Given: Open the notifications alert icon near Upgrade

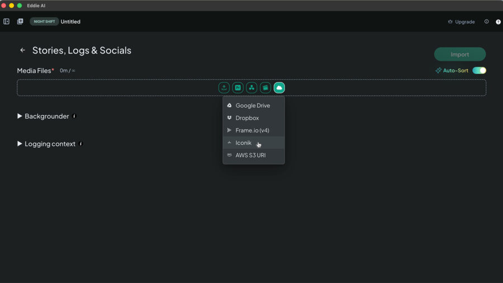Looking at the screenshot, I should click(x=486, y=21).
